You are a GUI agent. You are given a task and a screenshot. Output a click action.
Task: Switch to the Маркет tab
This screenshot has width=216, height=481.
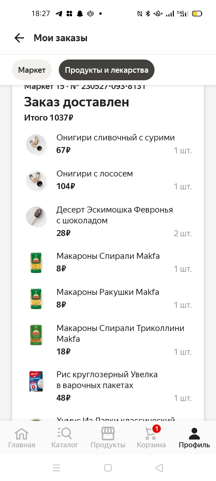pos(32,70)
